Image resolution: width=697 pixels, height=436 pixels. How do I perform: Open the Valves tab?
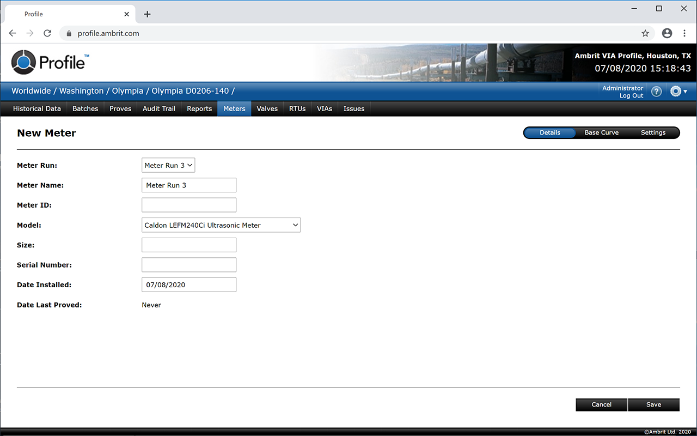[267, 108]
